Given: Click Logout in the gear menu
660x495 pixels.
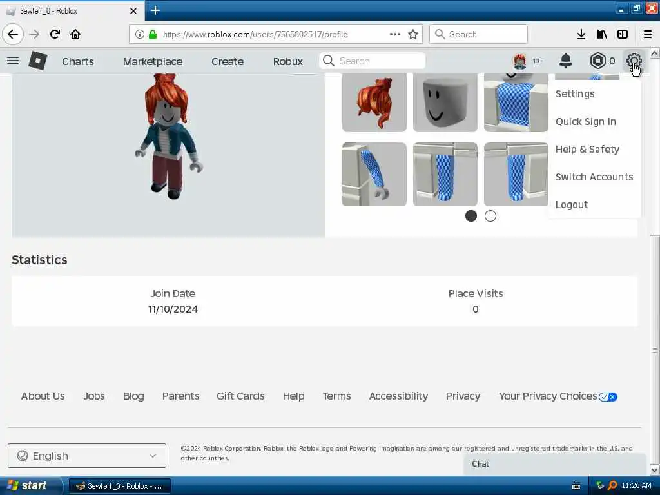Looking at the screenshot, I should tap(571, 204).
